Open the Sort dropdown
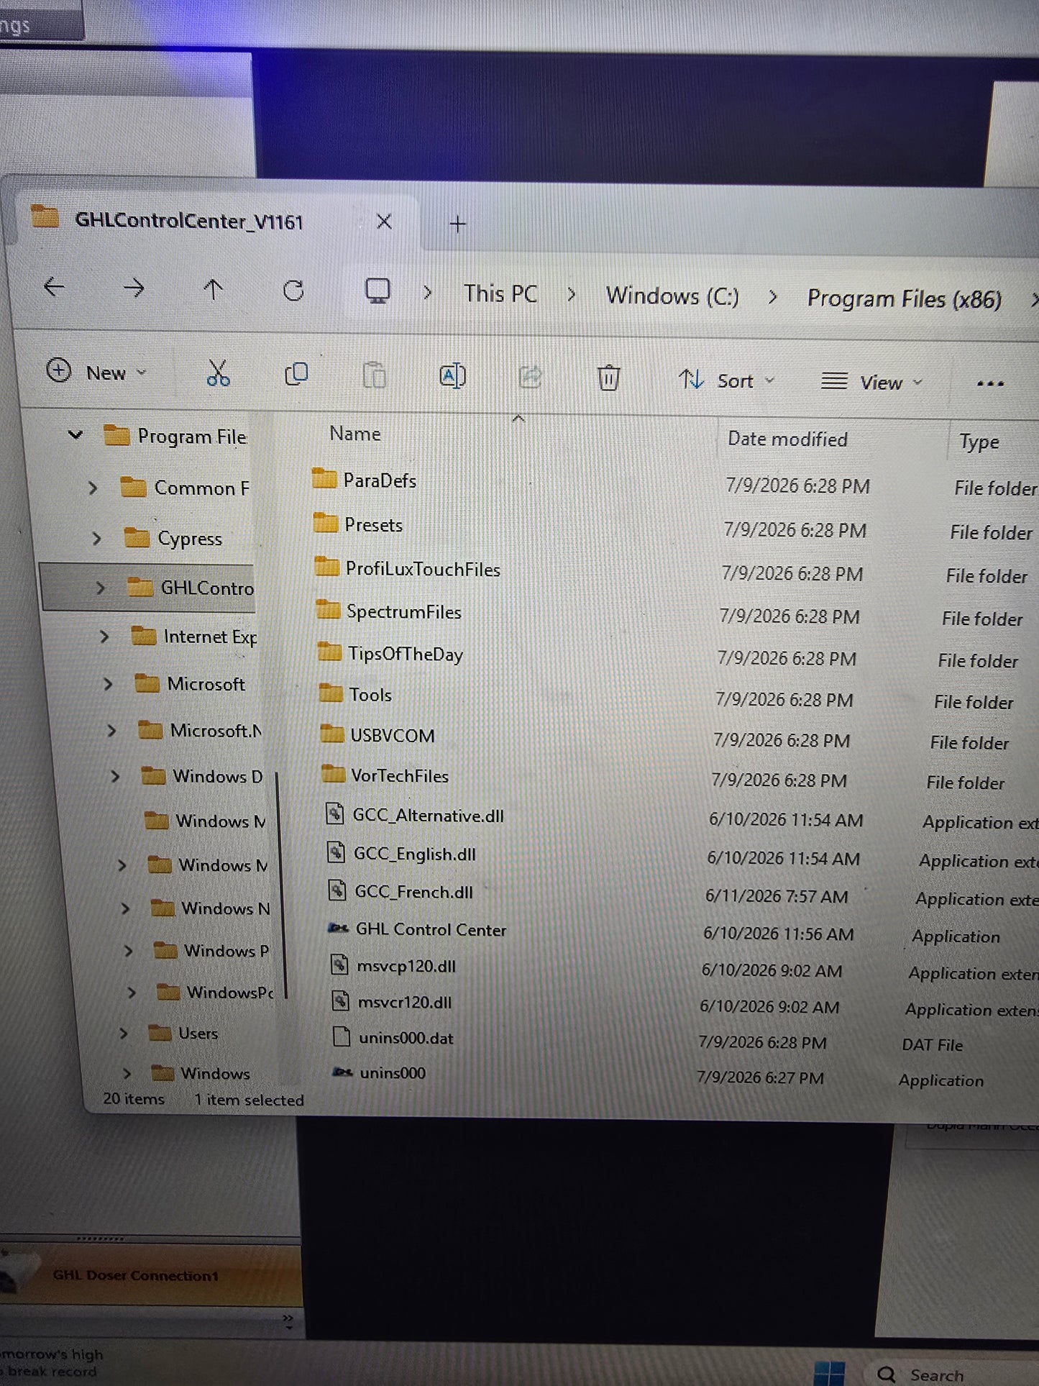The image size is (1039, 1386). (726, 380)
